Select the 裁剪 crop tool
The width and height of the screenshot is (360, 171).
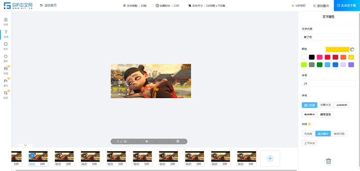[x=6, y=95]
